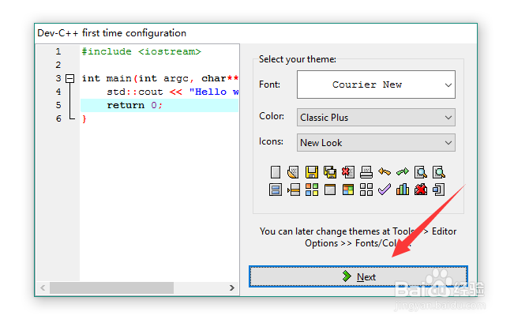
Task: Click the 'int main(int argc' code line
Action: point(160,78)
